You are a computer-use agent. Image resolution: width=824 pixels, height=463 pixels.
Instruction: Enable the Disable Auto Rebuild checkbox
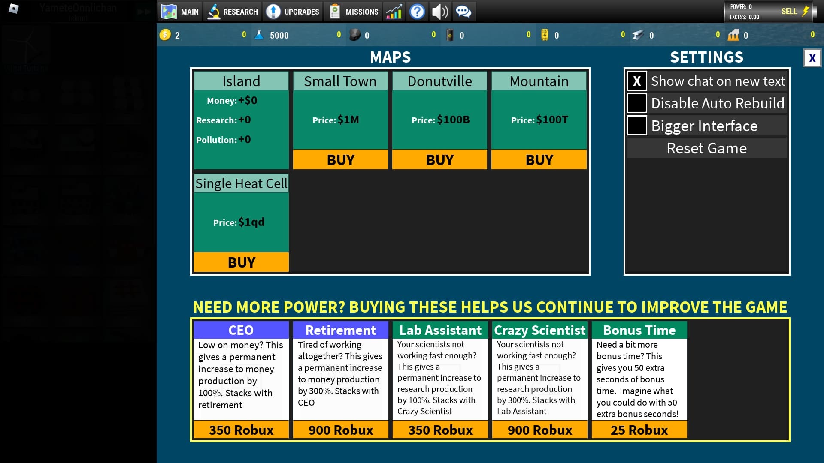coord(637,103)
